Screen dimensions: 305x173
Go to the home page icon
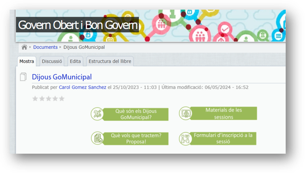[24, 47]
